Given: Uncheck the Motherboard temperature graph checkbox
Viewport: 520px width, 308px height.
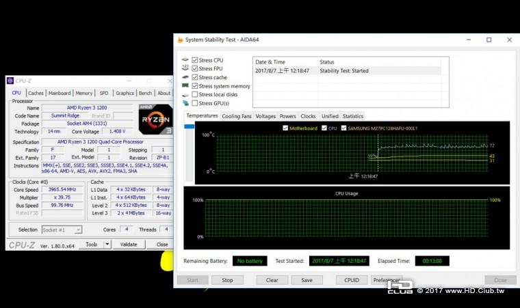Looking at the screenshot, I should (x=285, y=128).
